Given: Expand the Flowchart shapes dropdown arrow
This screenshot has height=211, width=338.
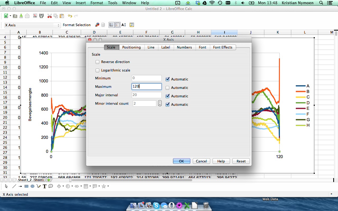Looking at the screenshot, I should [90, 186].
